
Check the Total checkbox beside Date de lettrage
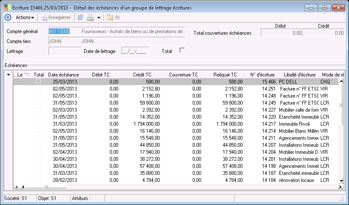point(182,50)
